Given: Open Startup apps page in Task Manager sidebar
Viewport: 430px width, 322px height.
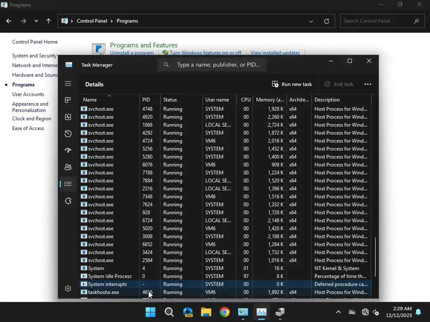Looking at the screenshot, I should (x=68, y=151).
